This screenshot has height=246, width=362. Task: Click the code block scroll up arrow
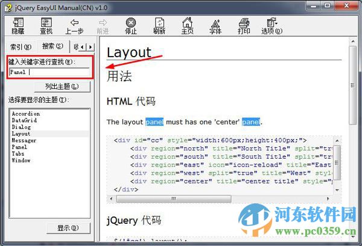click(337, 140)
